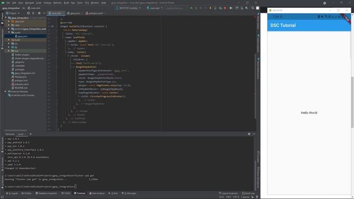This screenshot has height=199, width=354.
Task: Select Scratches and Consoles node
Action: tap(23, 95)
